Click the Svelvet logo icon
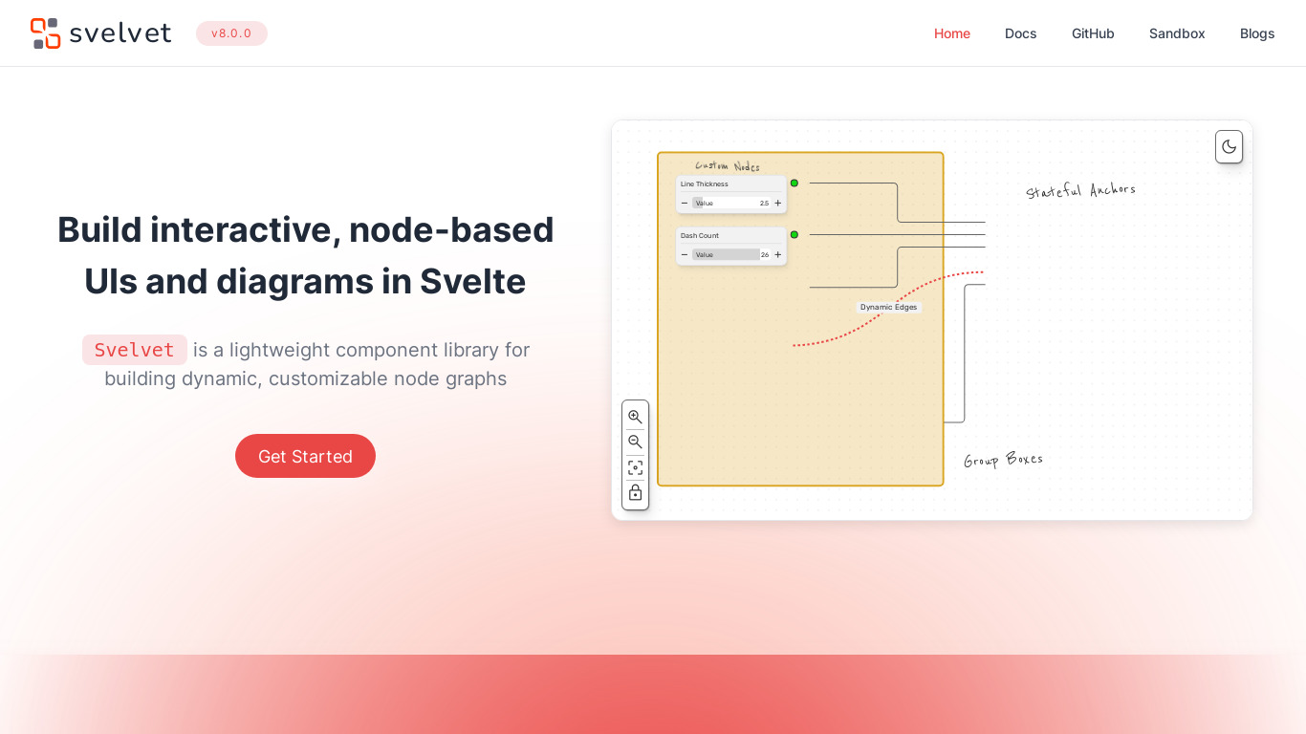The width and height of the screenshot is (1306, 734). (x=45, y=33)
